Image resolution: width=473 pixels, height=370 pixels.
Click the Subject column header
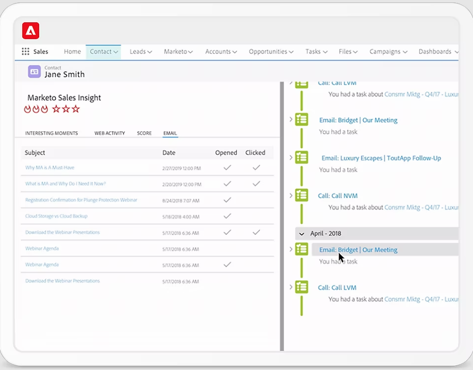[35, 153]
